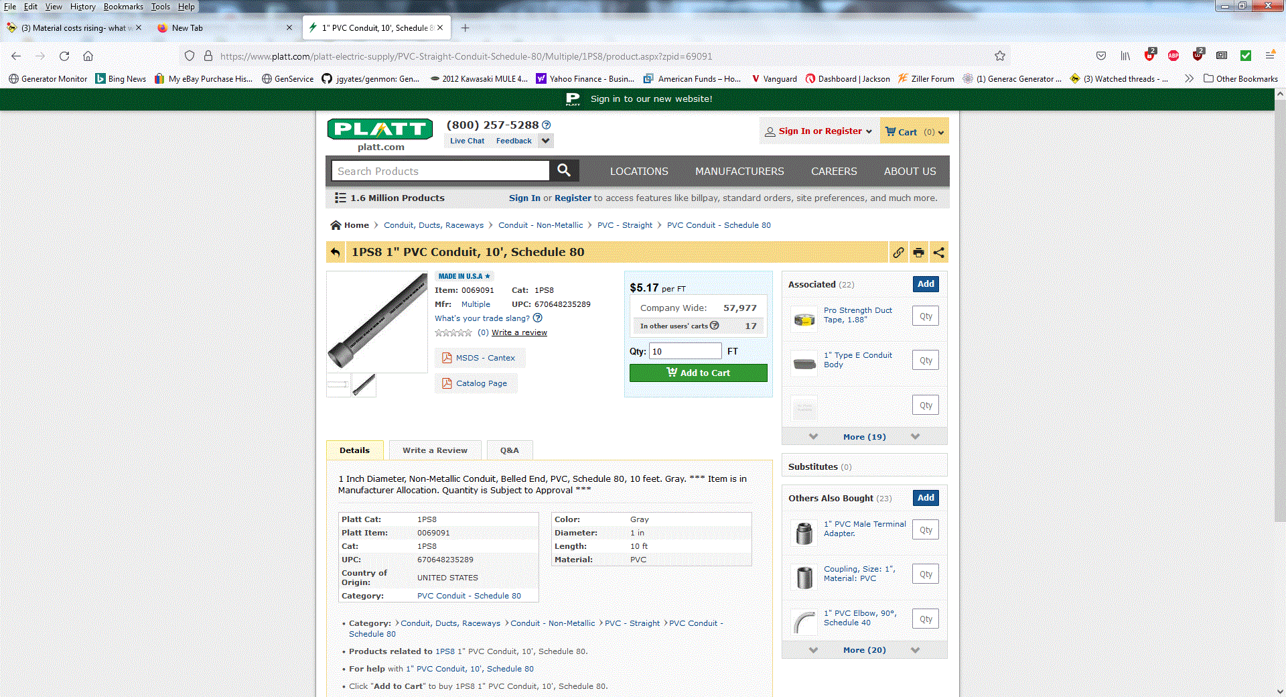Open the Generator Monitor bookmark
Image resolution: width=1286 pixels, height=697 pixels.
[48, 78]
